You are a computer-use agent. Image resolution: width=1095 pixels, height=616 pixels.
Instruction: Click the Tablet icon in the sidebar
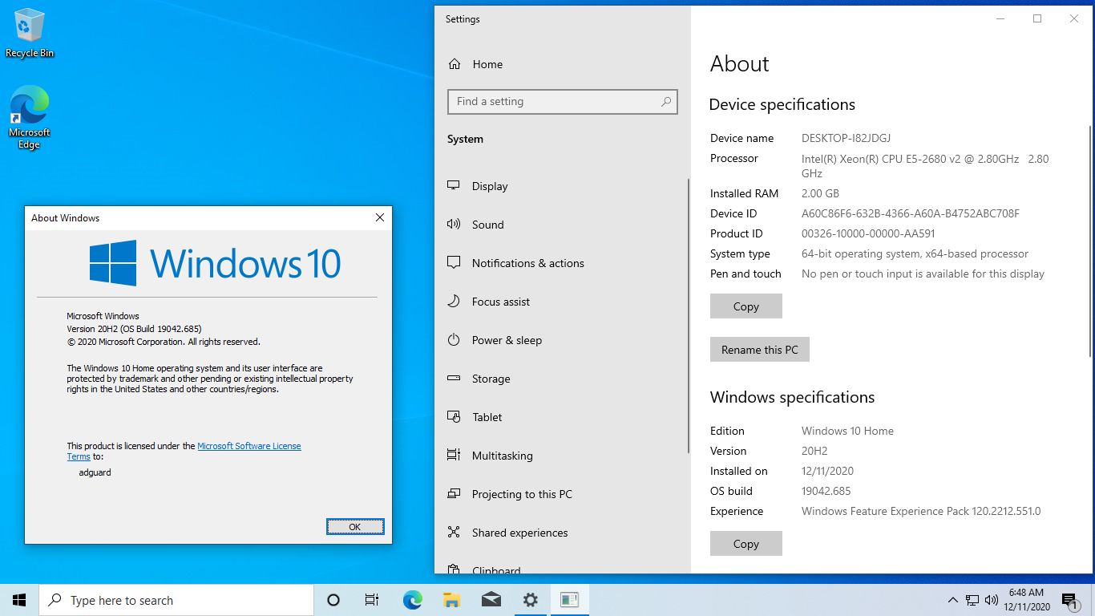point(454,417)
